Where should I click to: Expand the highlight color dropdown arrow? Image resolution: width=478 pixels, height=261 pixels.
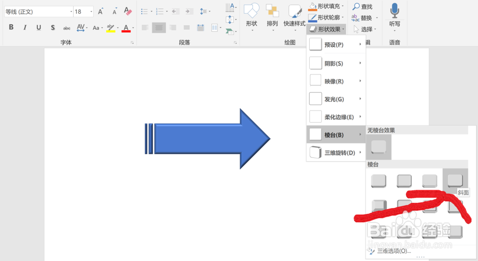pyautogui.click(x=118, y=28)
